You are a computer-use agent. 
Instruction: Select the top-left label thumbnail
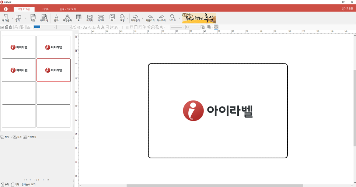click(19, 47)
